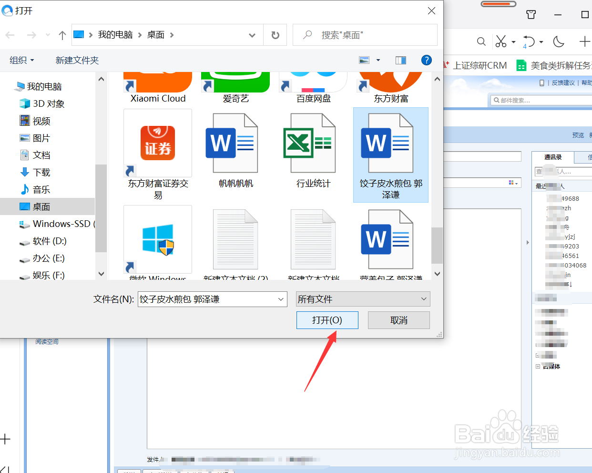The height and width of the screenshot is (473, 592).
Task: Open recent locations dropdown arrow
Action: pyautogui.click(x=48, y=35)
